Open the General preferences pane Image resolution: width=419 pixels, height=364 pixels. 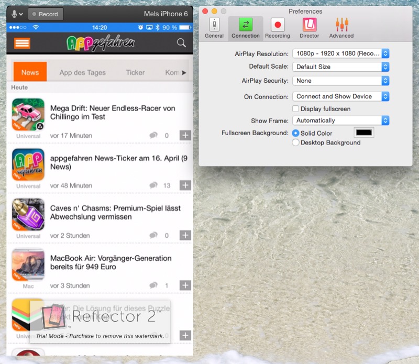[x=214, y=28]
